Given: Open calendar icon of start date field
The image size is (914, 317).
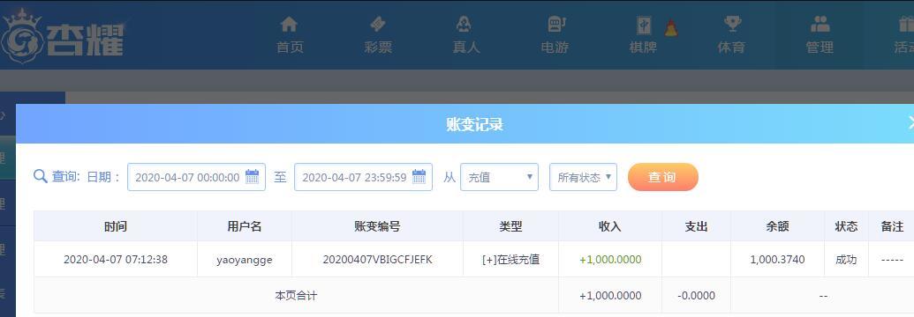Looking at the screenshot, I should click(252, 177).
